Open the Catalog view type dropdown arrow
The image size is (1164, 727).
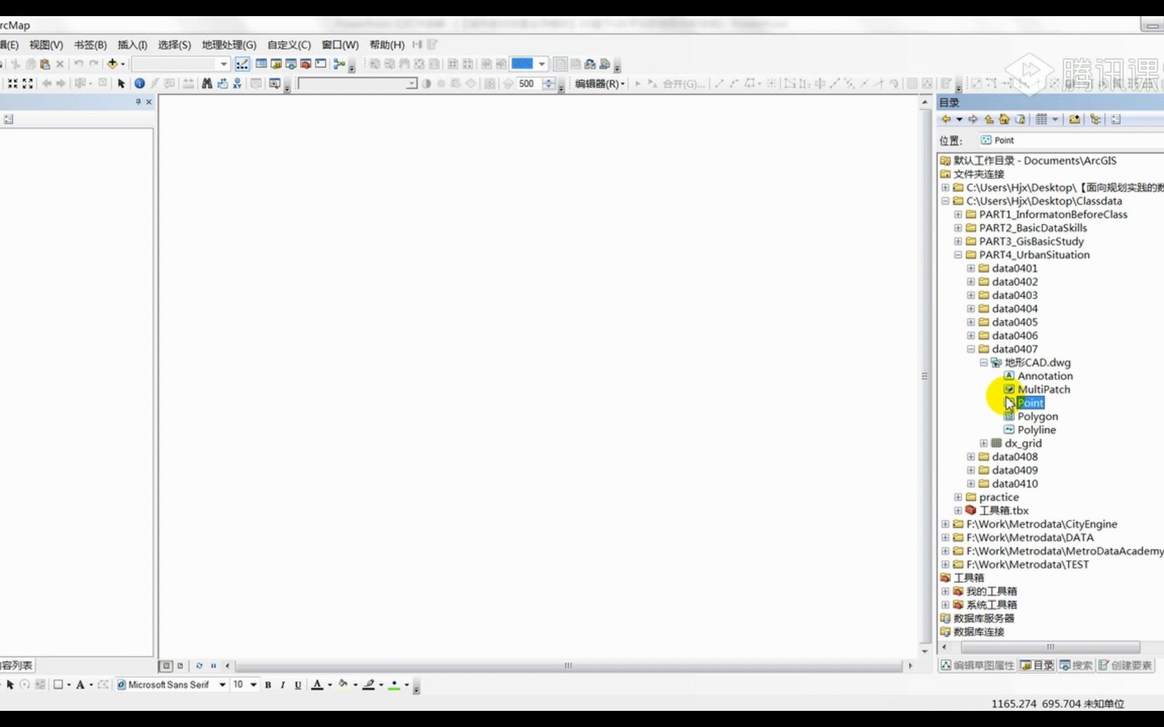click(x=1055, y=119)
